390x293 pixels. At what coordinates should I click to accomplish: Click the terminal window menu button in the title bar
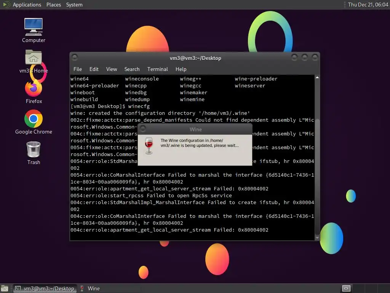coord(75,58)
